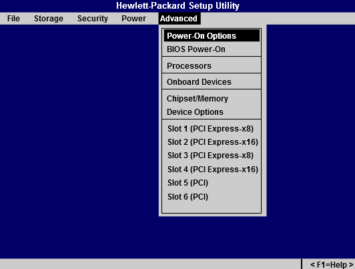
Task: Click the F1=Help indicator
Action: pyautogui.click(x=332, y=264)
